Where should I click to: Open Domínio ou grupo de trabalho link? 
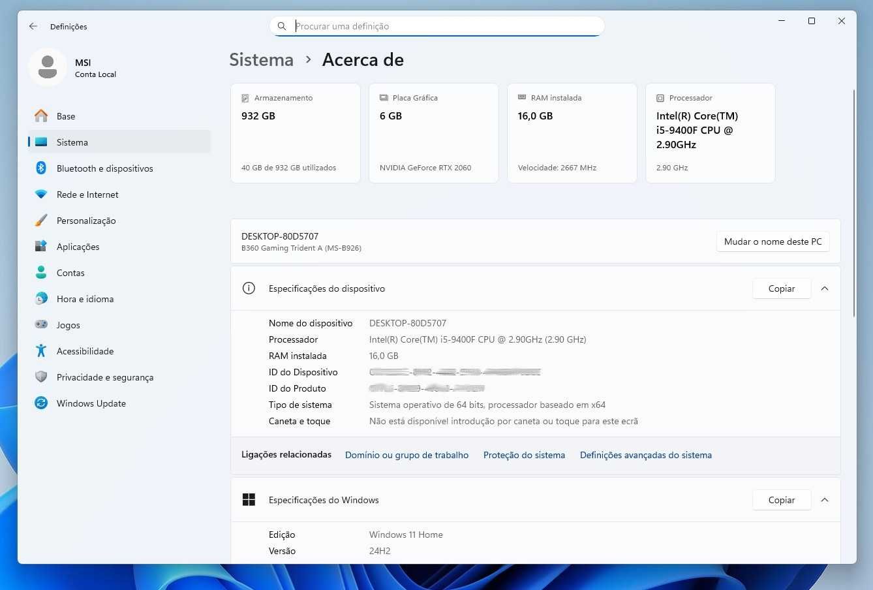(x=406, y=456)
